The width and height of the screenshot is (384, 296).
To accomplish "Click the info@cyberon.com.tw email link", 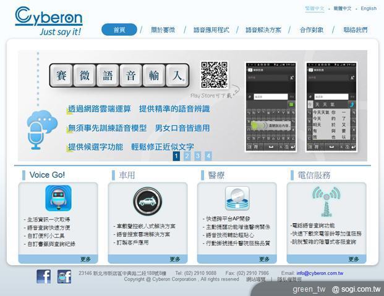I will click(320, 273).
